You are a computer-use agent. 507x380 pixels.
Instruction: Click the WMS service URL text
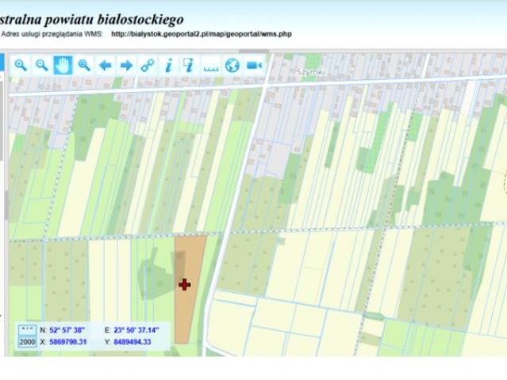click(x=201, y=34)
